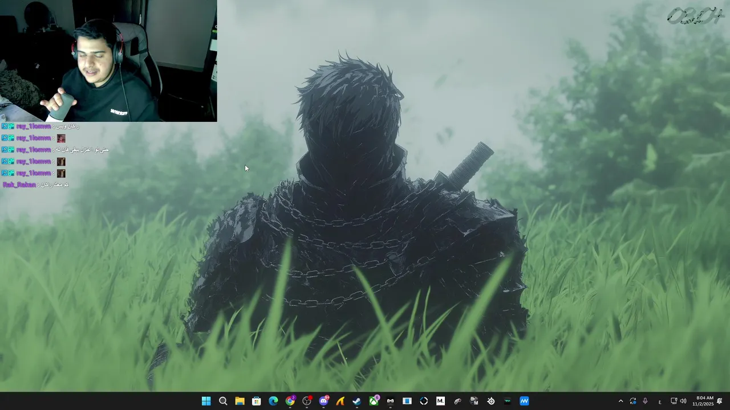Image resolution: width=730 pixels, height=410 pixels.
Task: Open the Xbox app icon
Action: tap(374, 401)
